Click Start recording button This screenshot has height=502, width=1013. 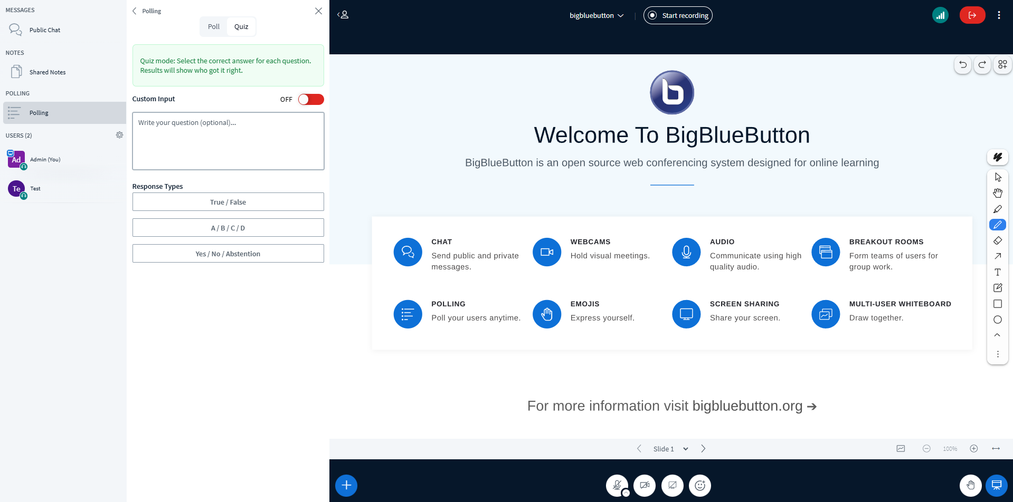[x=678, y=15]
